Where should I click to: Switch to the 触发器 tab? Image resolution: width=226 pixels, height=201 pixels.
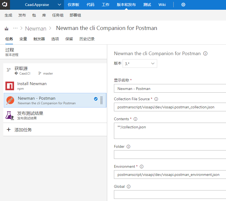tap(39, 39)
